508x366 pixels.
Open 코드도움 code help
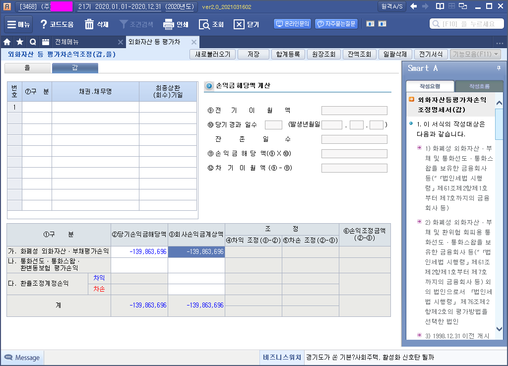point(57,24)
